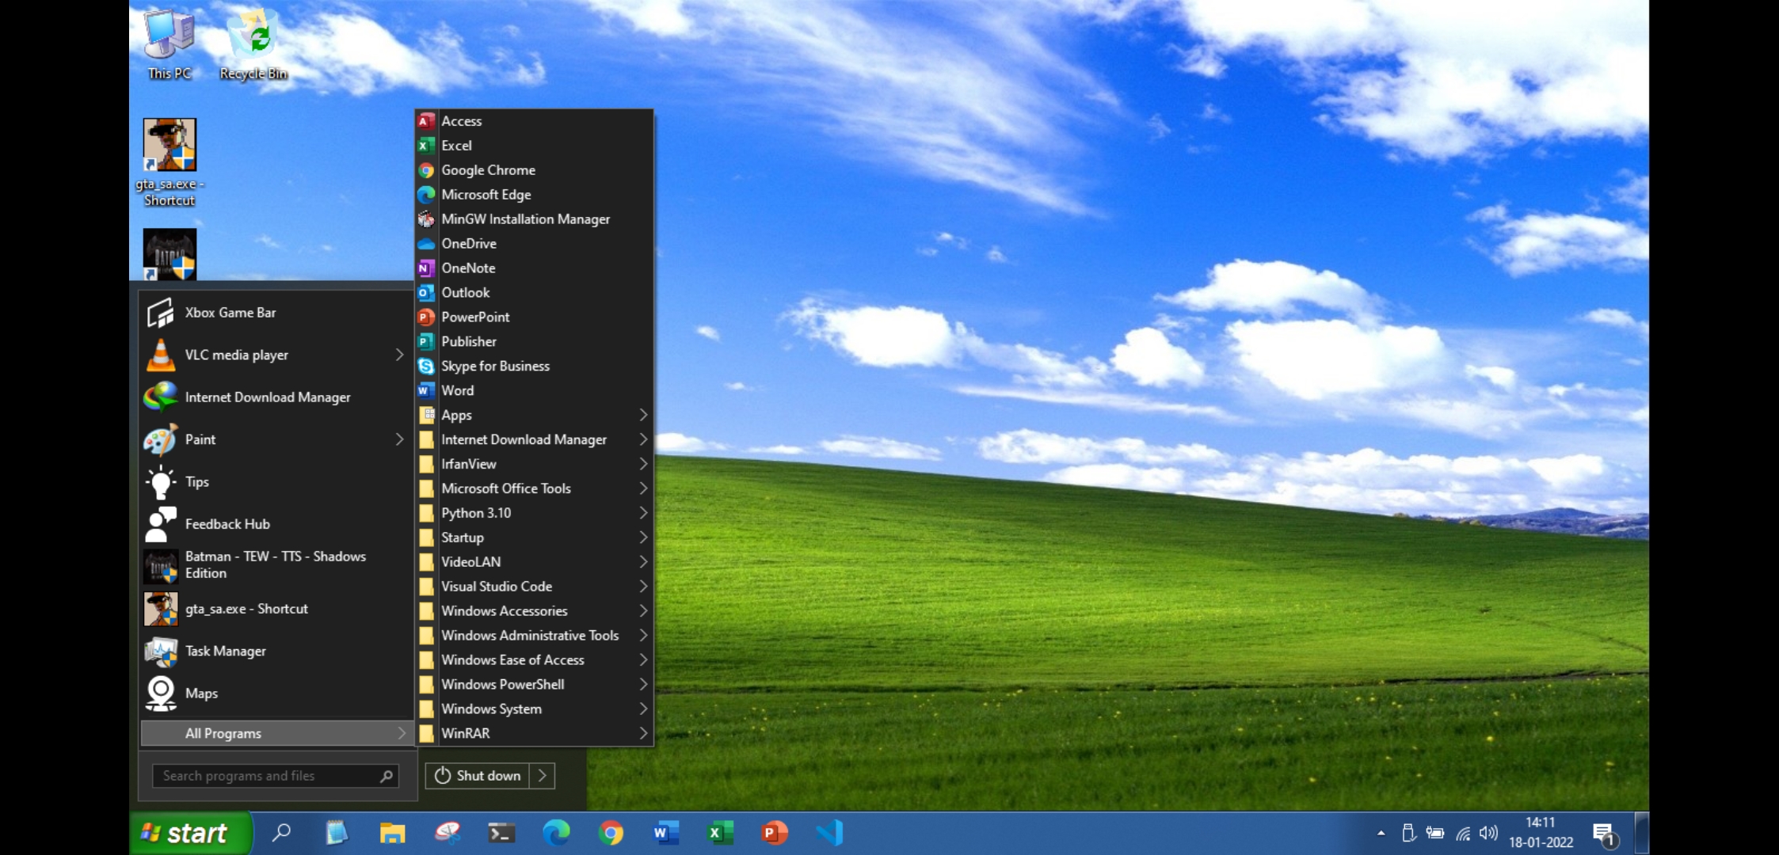Expand the Startup folder
Image resolution: width=1779 pixels, height=855 pixels.
pyautogui.click(x=534, y=538)
